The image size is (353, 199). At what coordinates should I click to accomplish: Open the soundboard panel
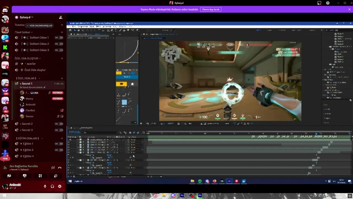[x=56, y=176]
